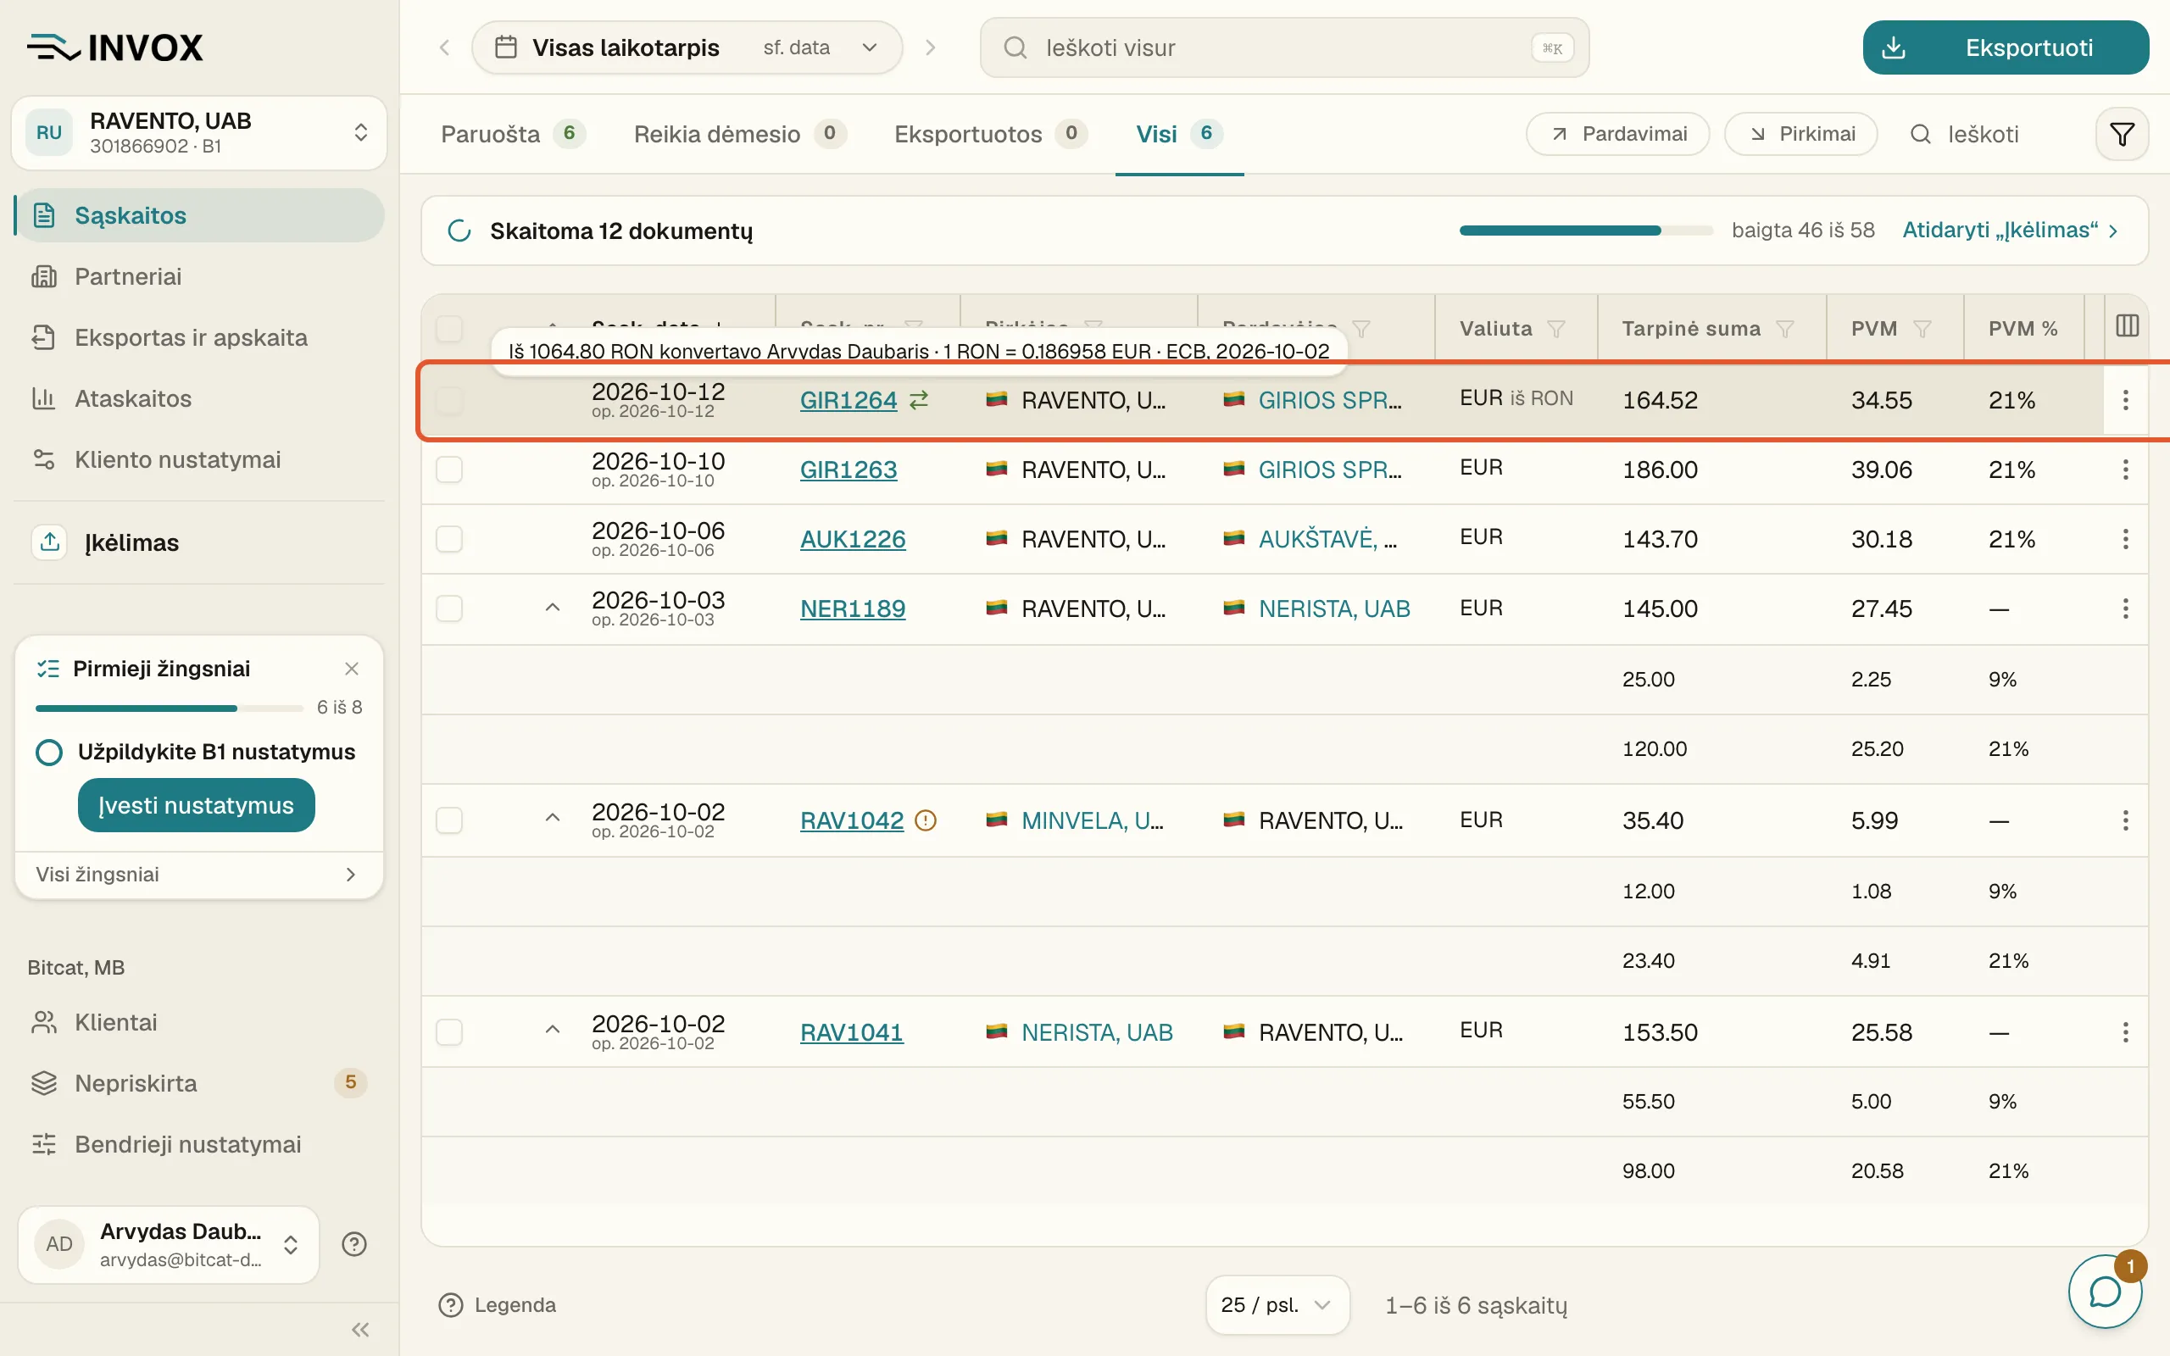Image resolution: width=2170 pixels, height=1356 pixels.
Task: Click the Ieškoti visur search field
Action: coord(1284,47)
